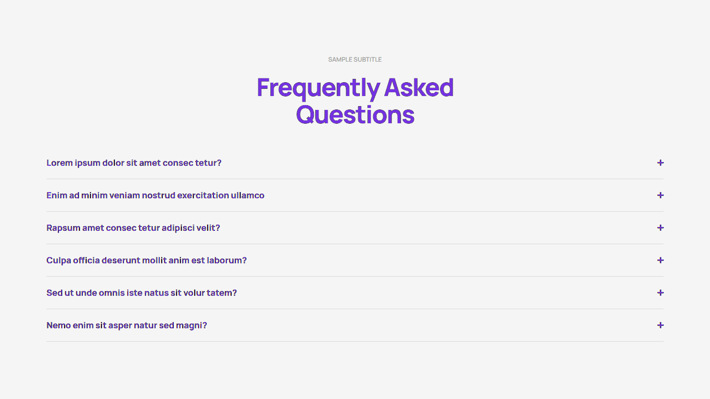
Task: Click 'Nemo enim sit asper natur sed magni?'
Action: click(x=127, y=325)
